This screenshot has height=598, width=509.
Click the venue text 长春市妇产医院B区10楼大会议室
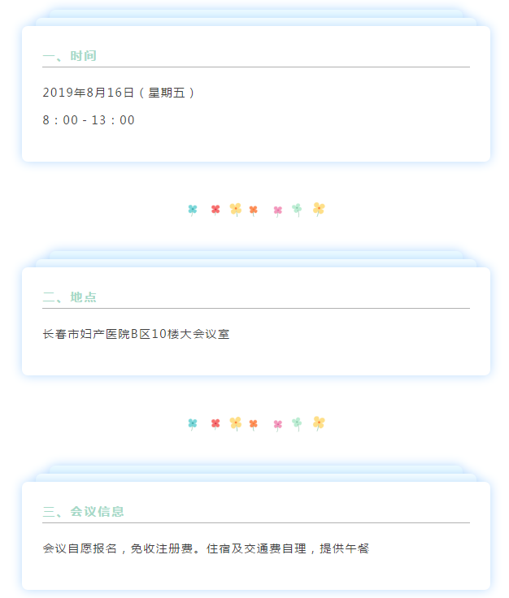pos(136,334)
